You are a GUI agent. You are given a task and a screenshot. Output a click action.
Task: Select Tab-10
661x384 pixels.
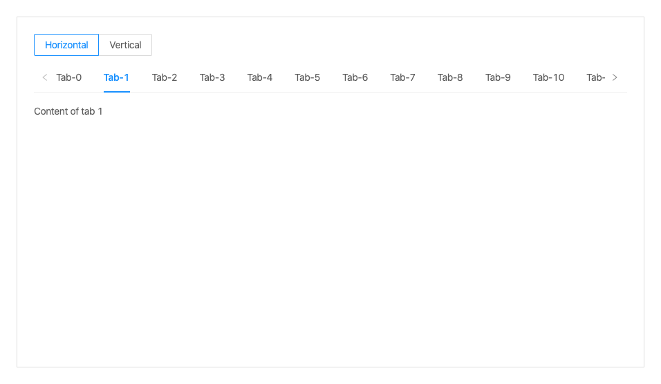click(548, 77)
